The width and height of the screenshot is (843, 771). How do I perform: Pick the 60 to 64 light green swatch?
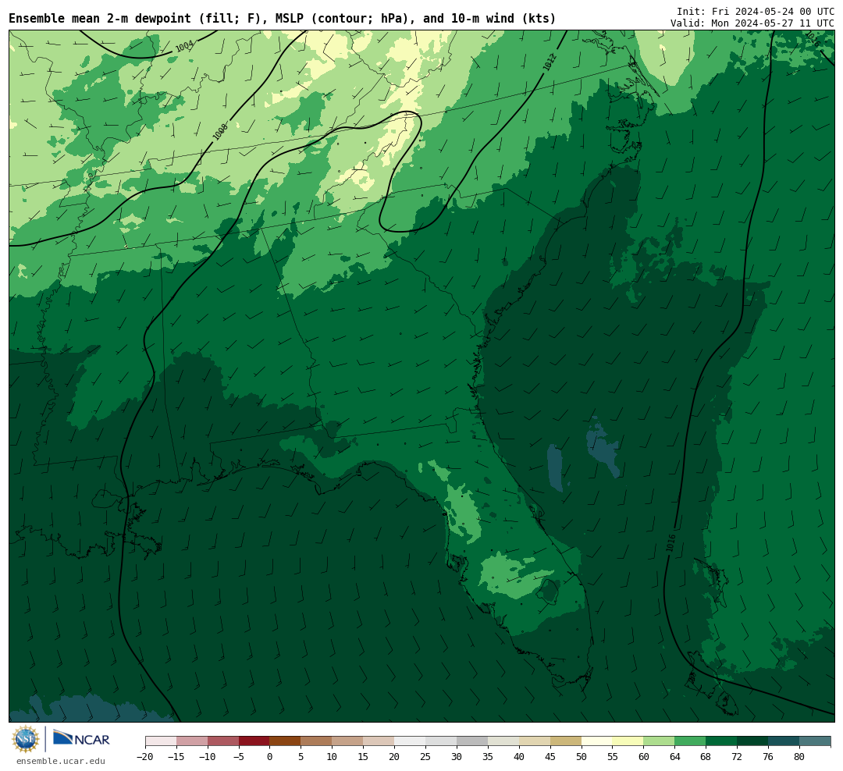tap(659, 741)
